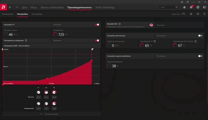Click help icon beside Расширенное управление
Image resolution: width=208 pixels, height=120 pixels.
point(26,41)
